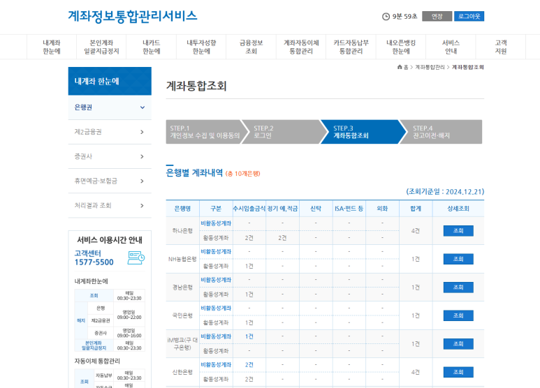Open 본인계좌 일괄지급정지 top menu
This screenshot has height=388, width=540.
pos(101,47)
